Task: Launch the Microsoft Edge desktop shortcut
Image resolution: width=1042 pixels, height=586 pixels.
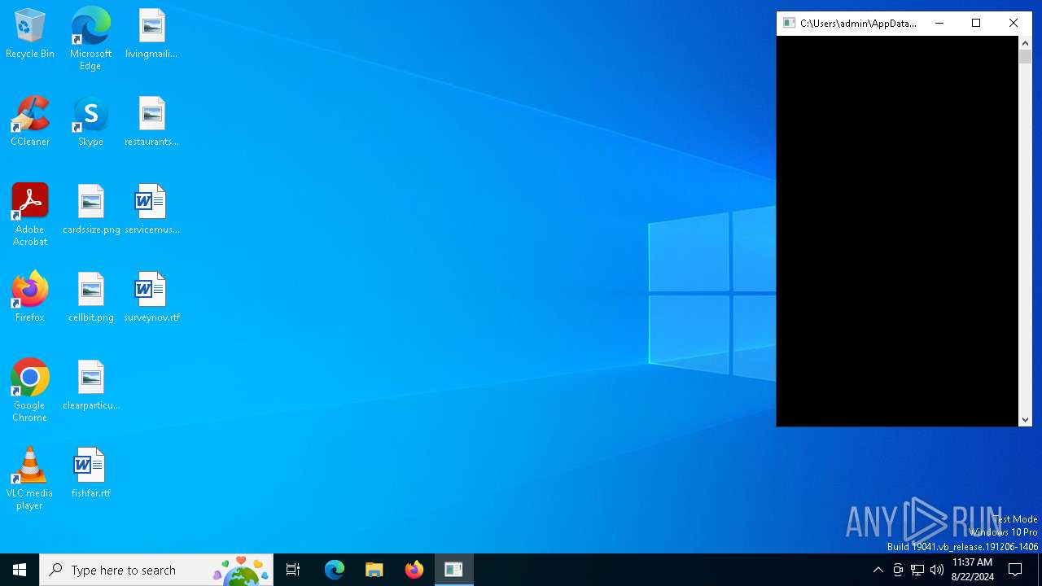Action: pos(90,39)
